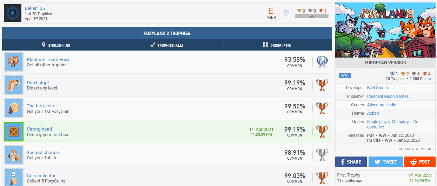Click the Facebook Share button
Image resolution: width=437 pixels, height=186 pixels.
point(351,162)
